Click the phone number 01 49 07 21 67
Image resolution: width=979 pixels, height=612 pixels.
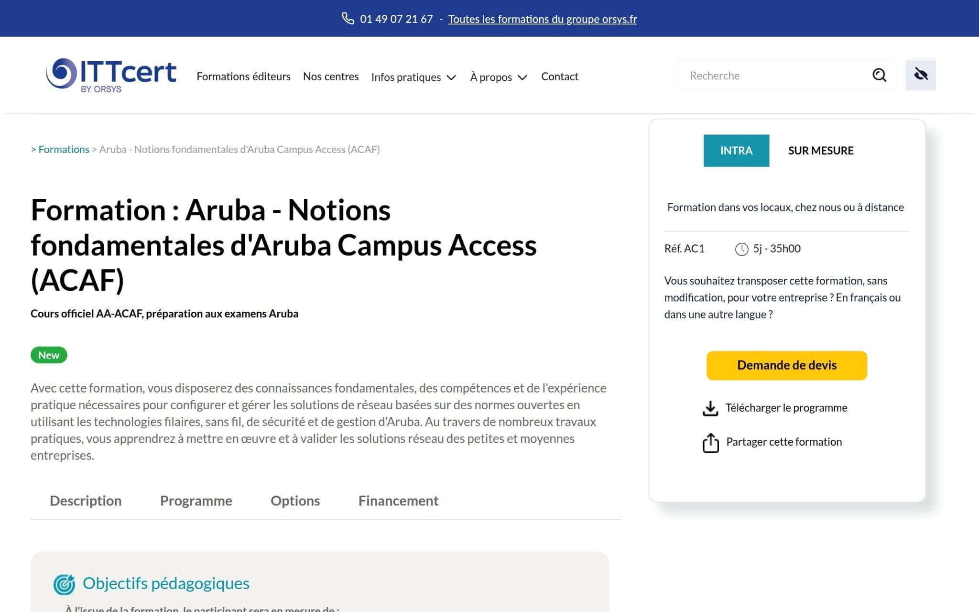396,19
